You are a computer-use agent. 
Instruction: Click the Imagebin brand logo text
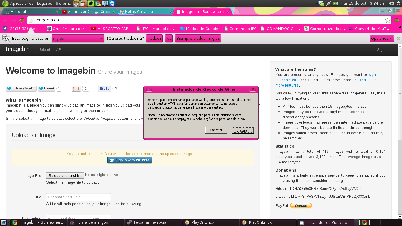[x=18, y=49]
